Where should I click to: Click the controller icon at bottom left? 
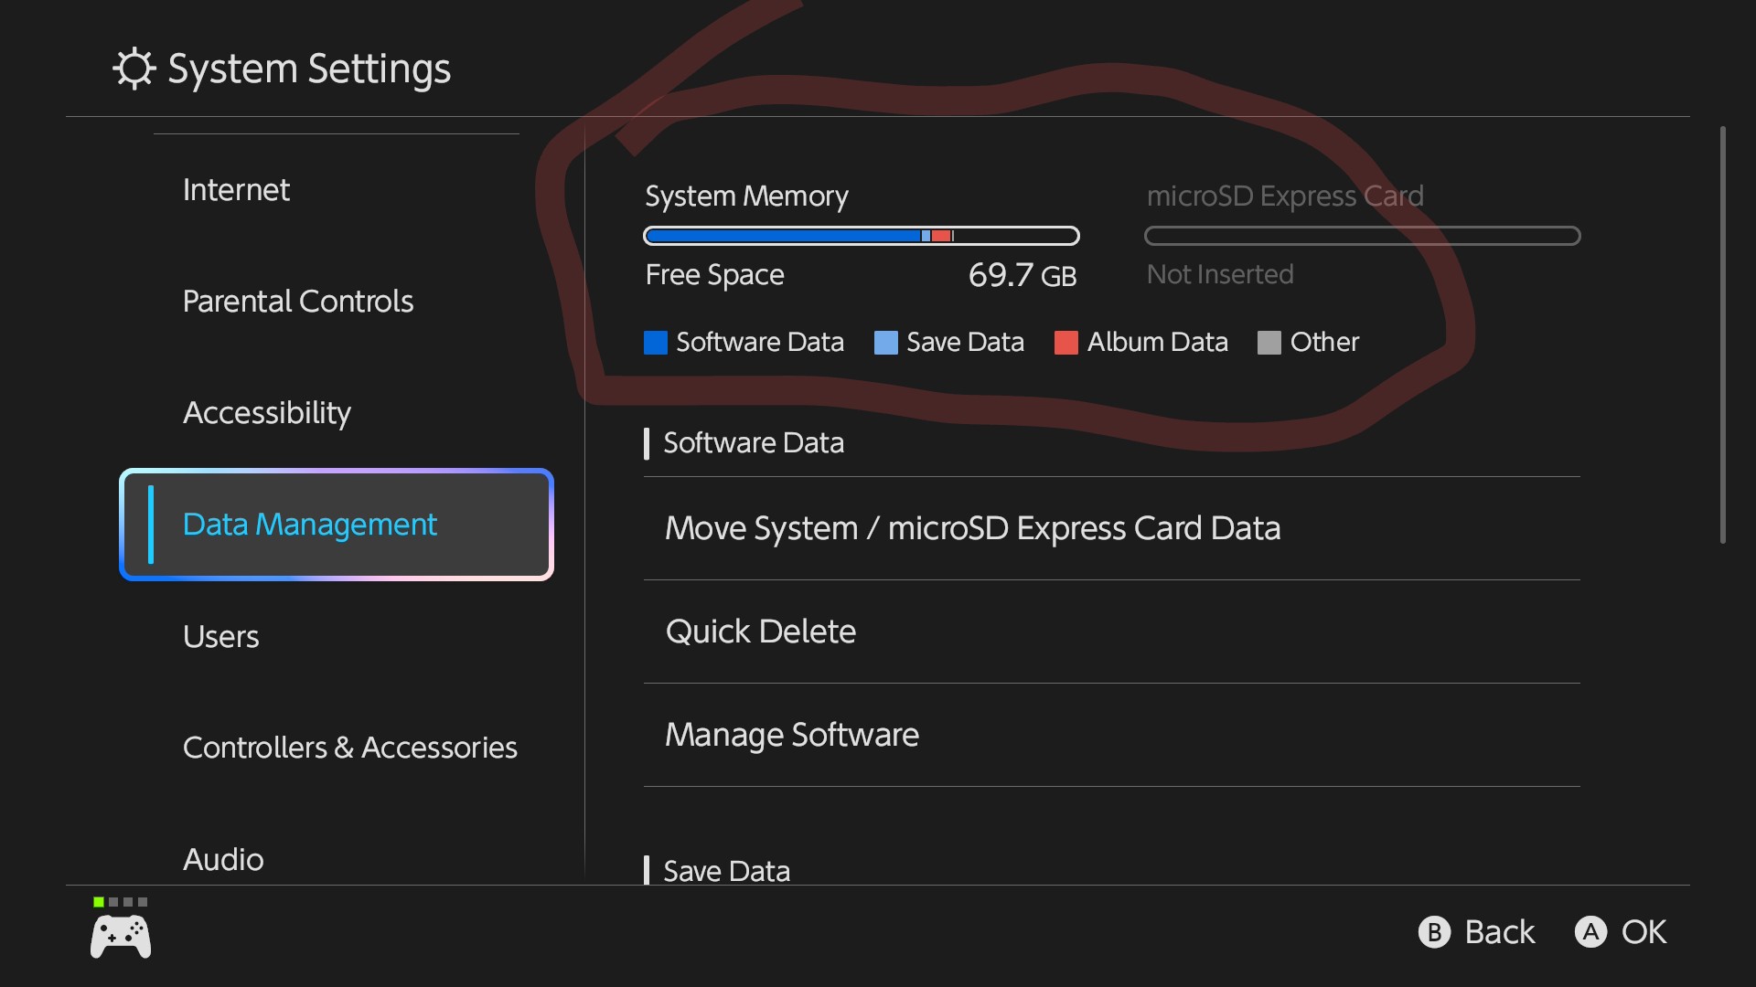tap(121, 937)
